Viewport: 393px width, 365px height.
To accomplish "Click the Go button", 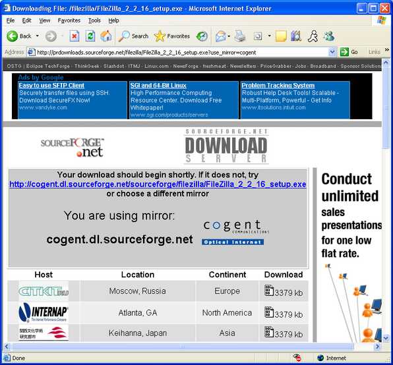I will [349, 52].
